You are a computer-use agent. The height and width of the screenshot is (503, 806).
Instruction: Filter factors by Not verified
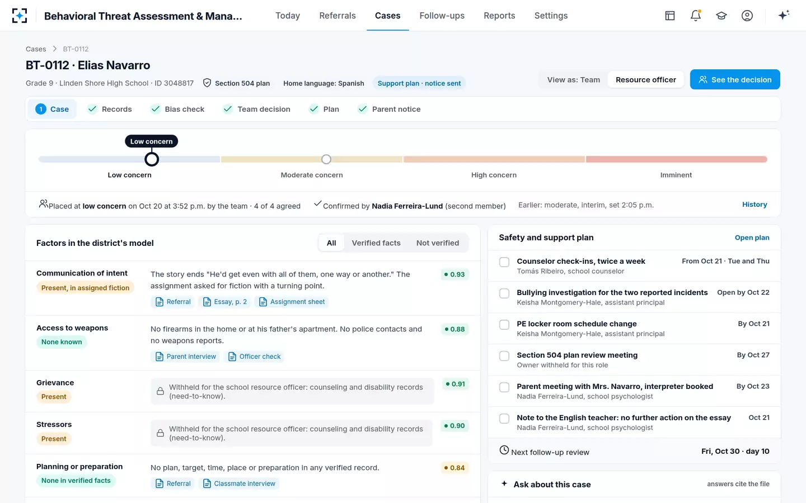438,243
